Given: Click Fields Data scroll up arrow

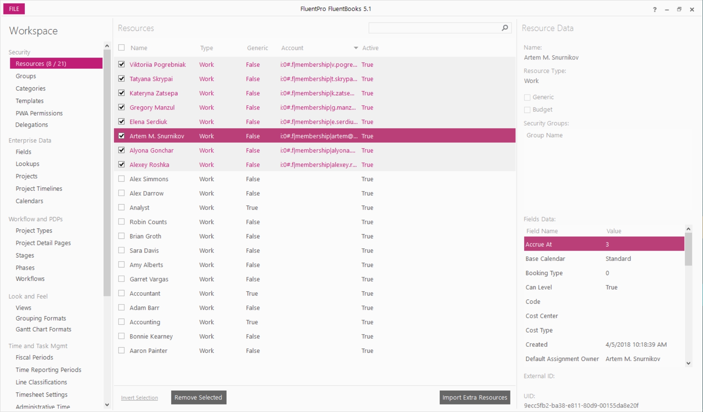Looking at the screenshot, I should click(689, 229).
